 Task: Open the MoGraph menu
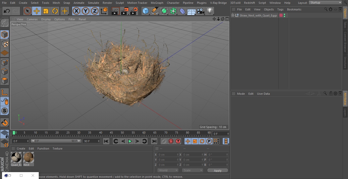click(157, 3)
